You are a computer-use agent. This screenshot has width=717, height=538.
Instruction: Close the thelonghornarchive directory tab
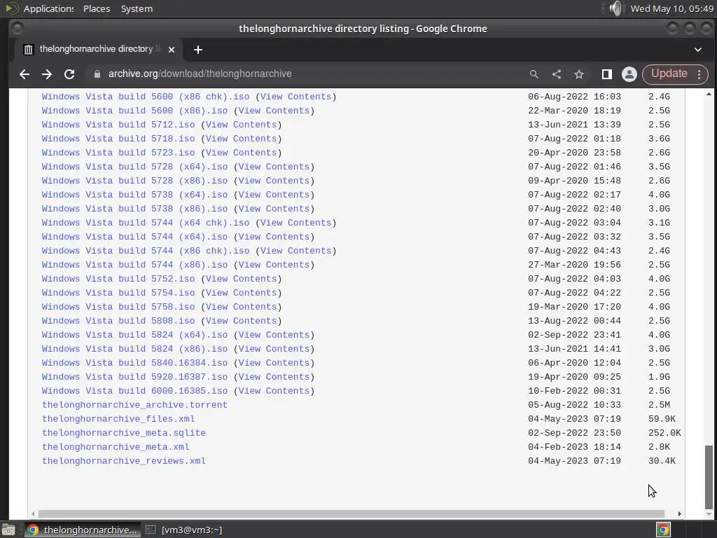click(x=172, y=50)
